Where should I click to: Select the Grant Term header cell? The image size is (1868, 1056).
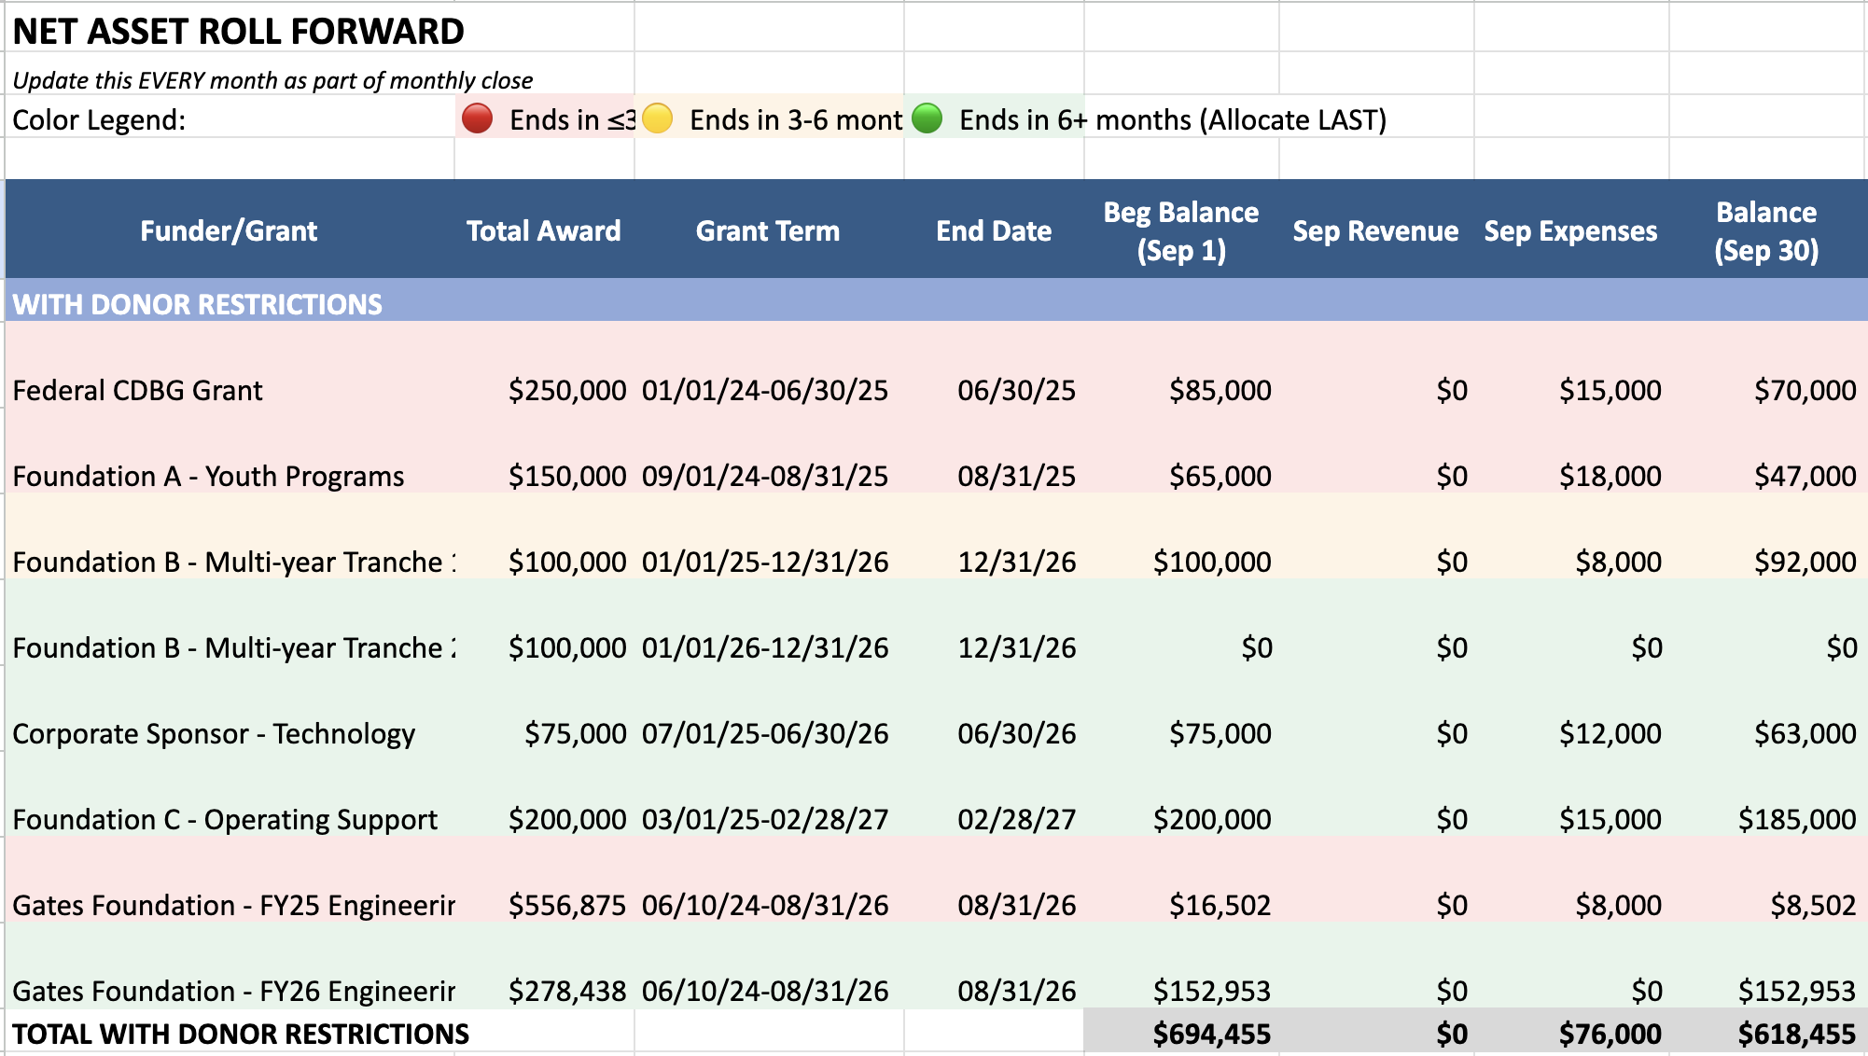pos(767,230)
